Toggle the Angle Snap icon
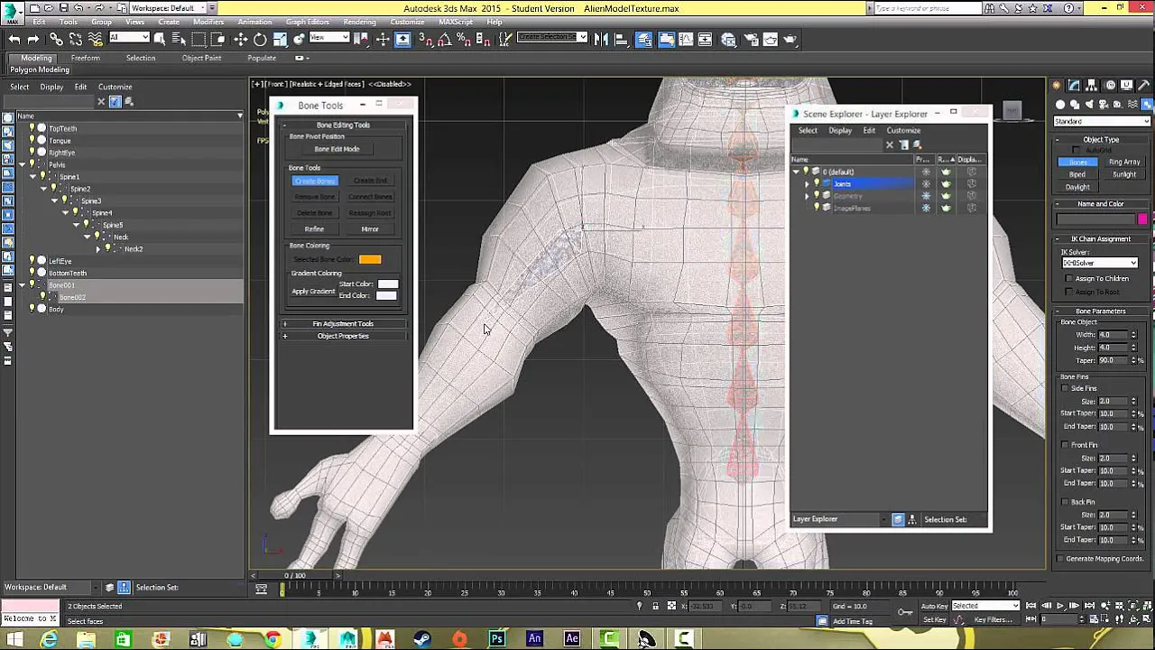The image size is (1155, 650). [x=445, y=39]
